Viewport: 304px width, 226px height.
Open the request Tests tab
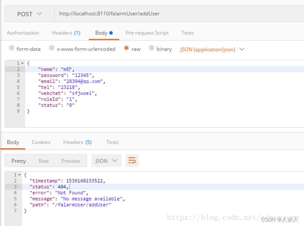click(x=187, y=33)
